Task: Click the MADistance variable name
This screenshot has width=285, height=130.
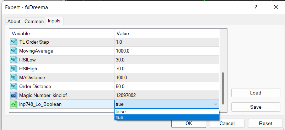Action: pos(32,77)
